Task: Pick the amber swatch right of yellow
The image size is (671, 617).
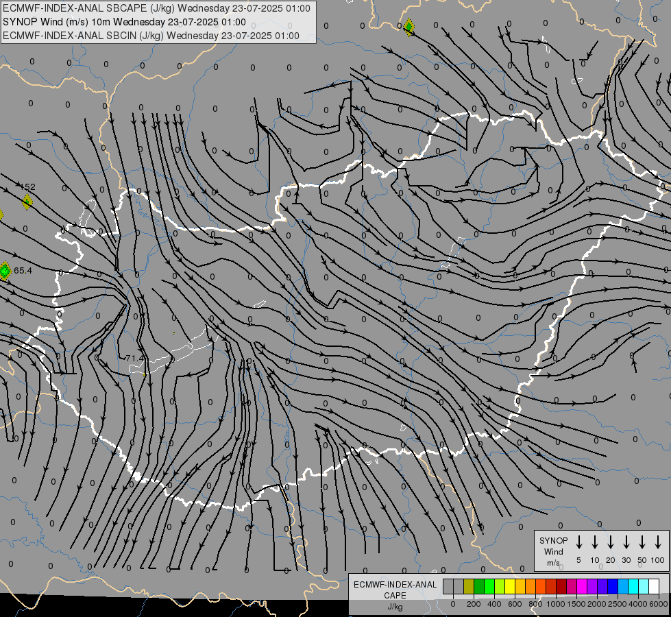Action: pyautogui.click(x=520, y=586)
